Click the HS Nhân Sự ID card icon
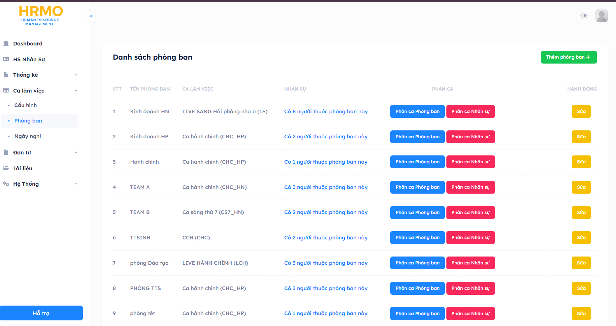 [x=6, y=59]
